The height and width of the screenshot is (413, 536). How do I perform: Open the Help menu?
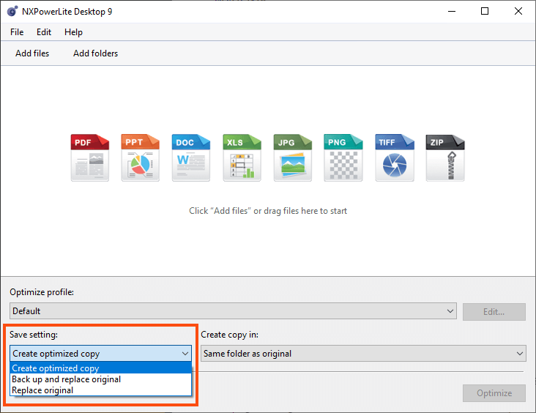coord(73,32)
